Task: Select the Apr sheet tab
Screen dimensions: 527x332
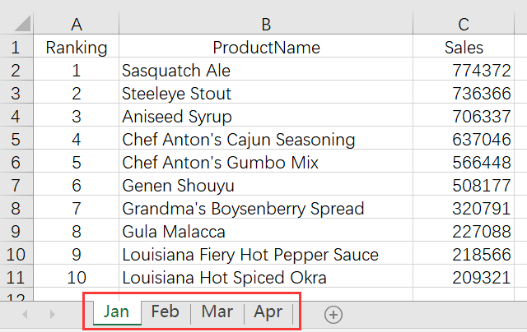Action: 268,311
